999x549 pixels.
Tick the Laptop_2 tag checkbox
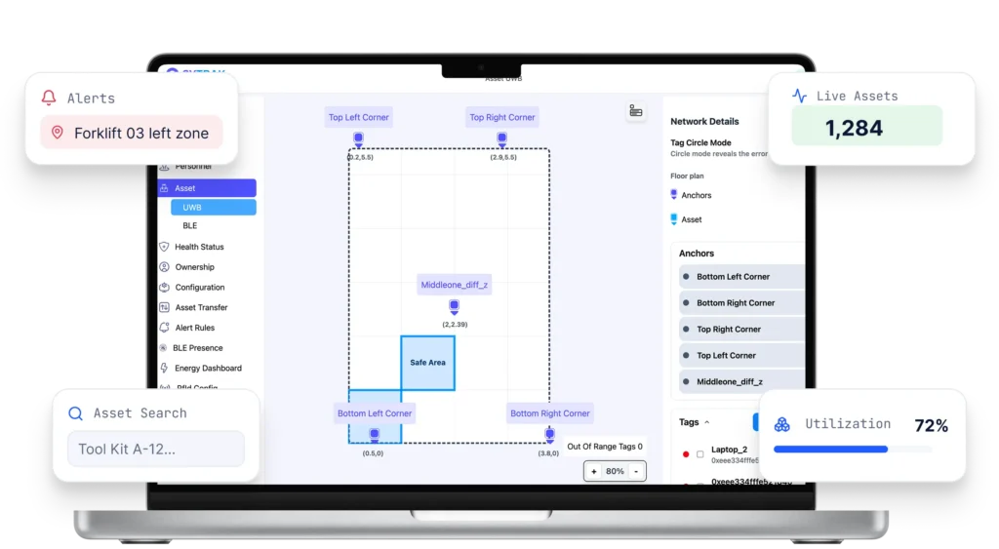[700, 454]
